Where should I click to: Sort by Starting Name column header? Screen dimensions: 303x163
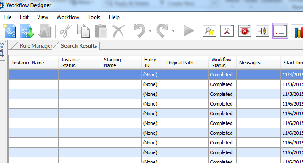coord(121,63)
